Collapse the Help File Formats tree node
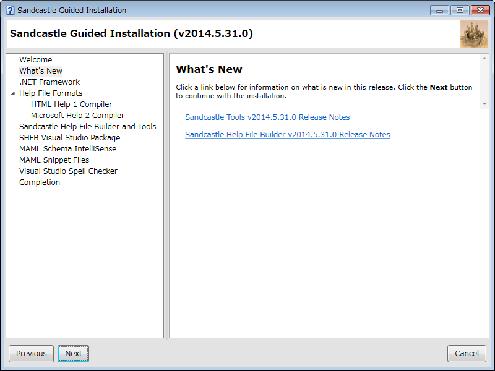The width and height of the screenshot is (495, 371). point(12,93)
